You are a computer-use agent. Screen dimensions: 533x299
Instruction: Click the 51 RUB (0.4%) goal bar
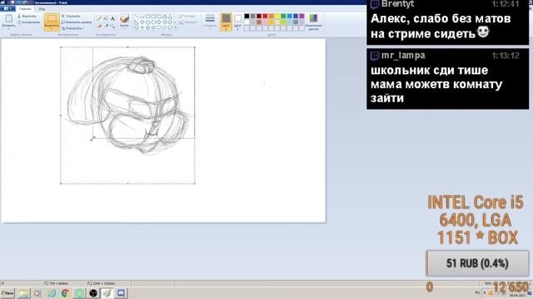(x=477, y=263)
